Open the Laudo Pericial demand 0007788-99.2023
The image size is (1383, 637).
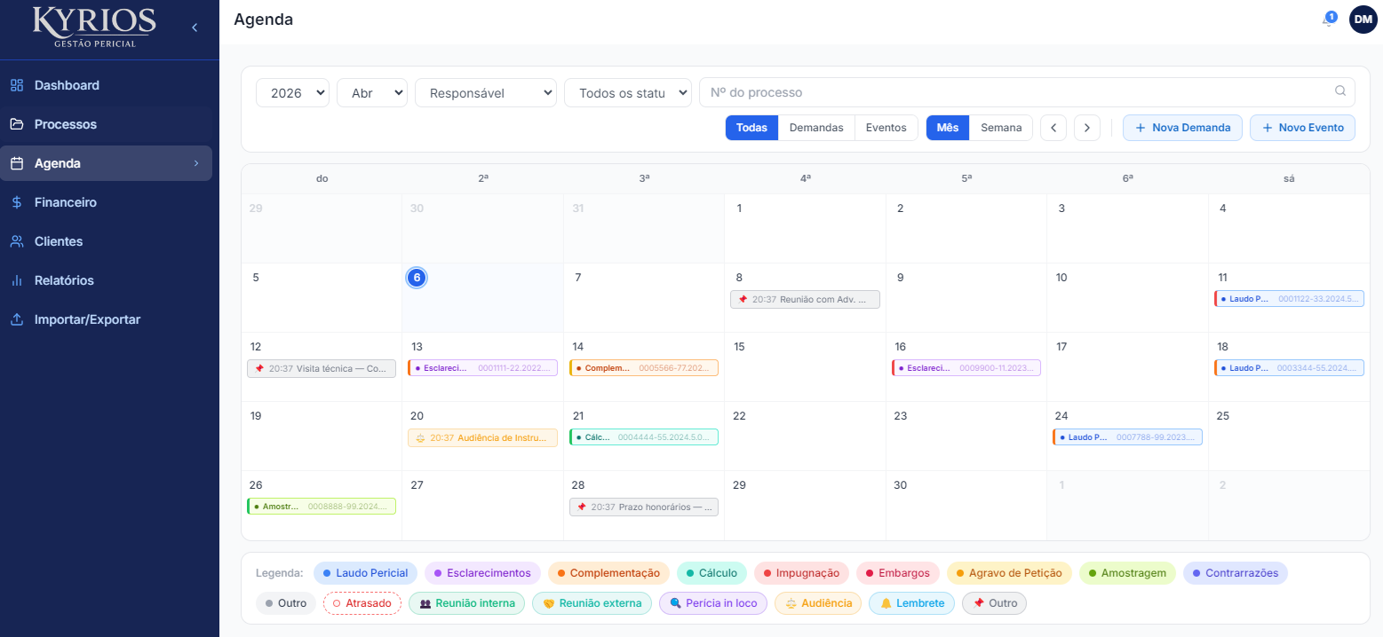pyautogui.click(x=1127, y=437)
